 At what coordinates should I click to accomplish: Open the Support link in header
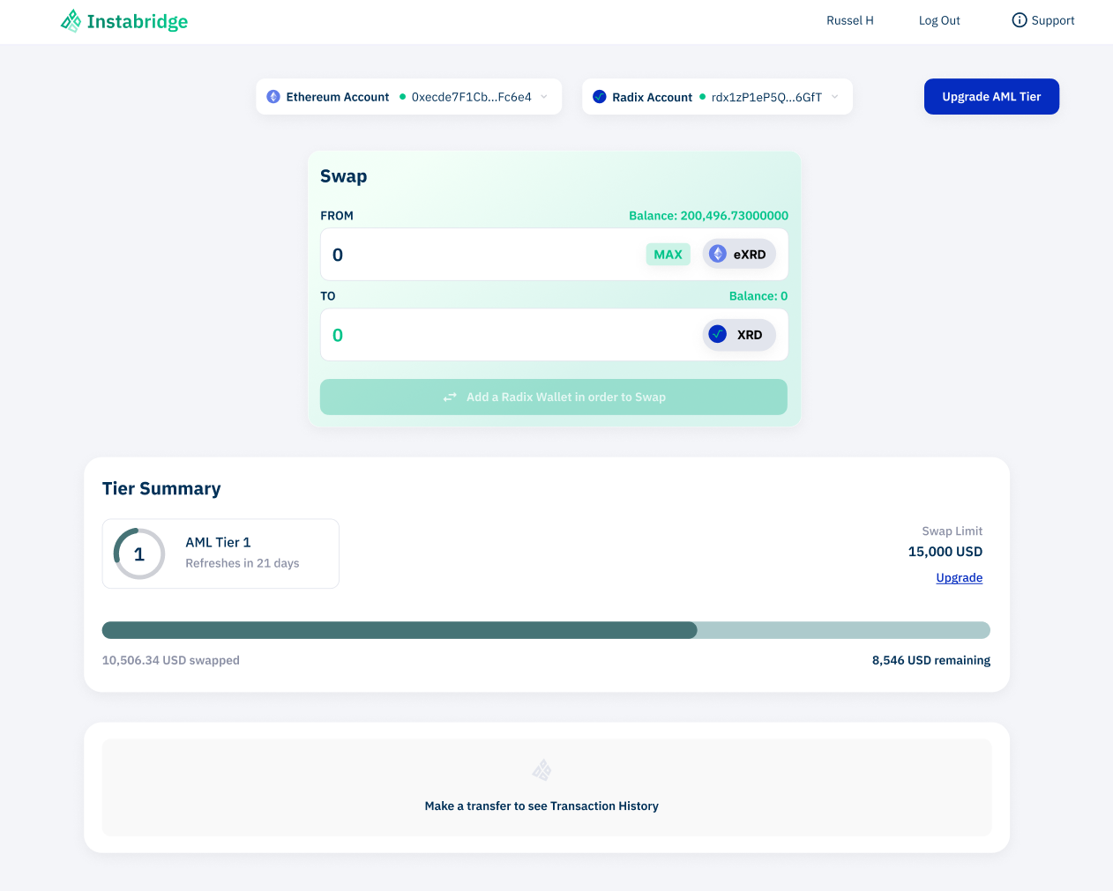1043,20
